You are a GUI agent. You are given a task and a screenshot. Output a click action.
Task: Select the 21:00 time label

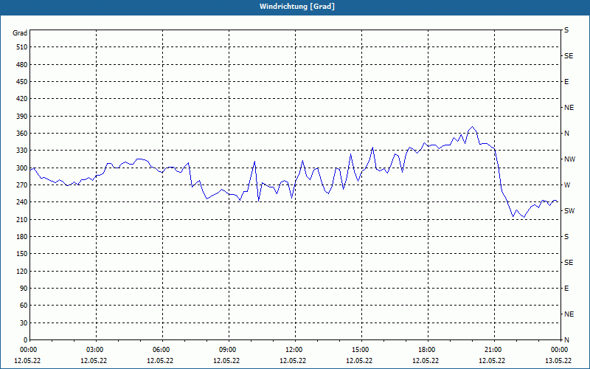point(494,350)
